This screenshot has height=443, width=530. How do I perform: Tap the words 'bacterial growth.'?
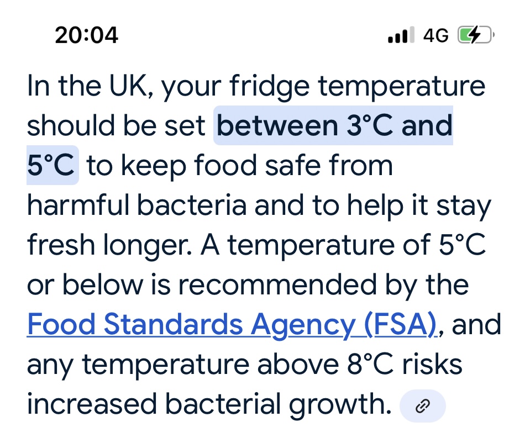(278, 405)
